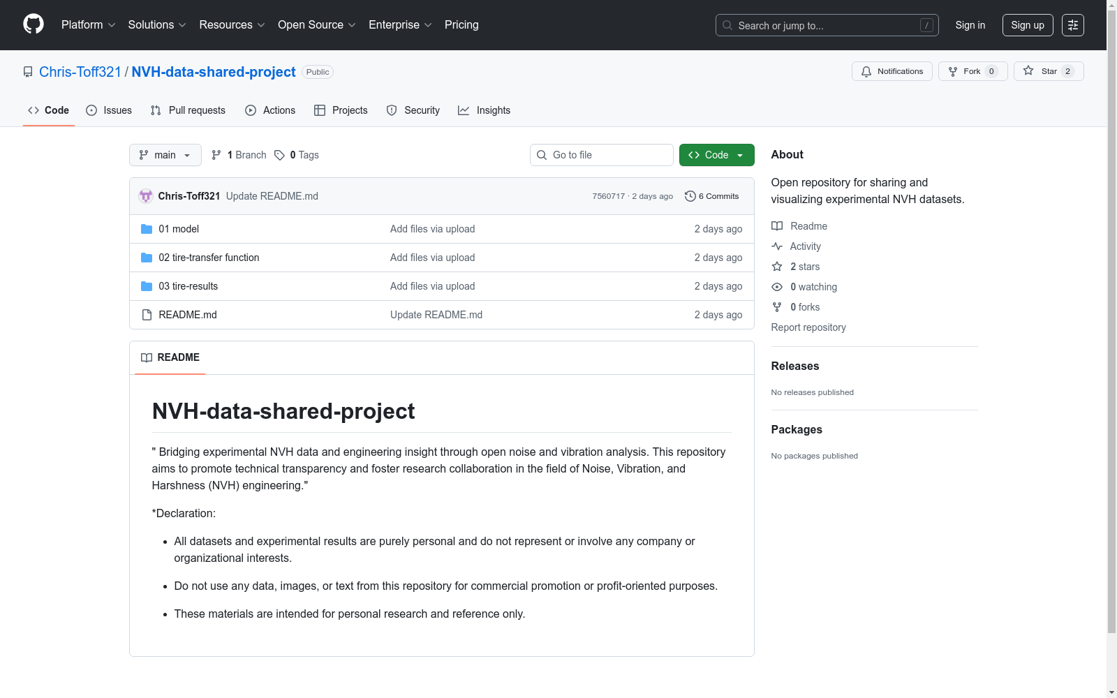This screenshot has width=1117, height=698.
Task: Click the Update README.md message in README.md row
Action: point(436,315)
